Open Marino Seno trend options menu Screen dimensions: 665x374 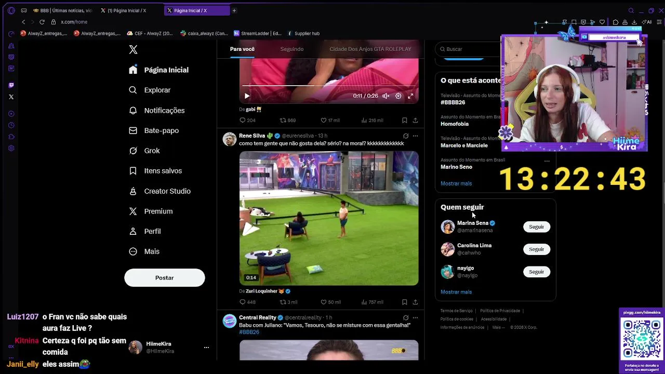pyautogui.click(x=547, y=161)
